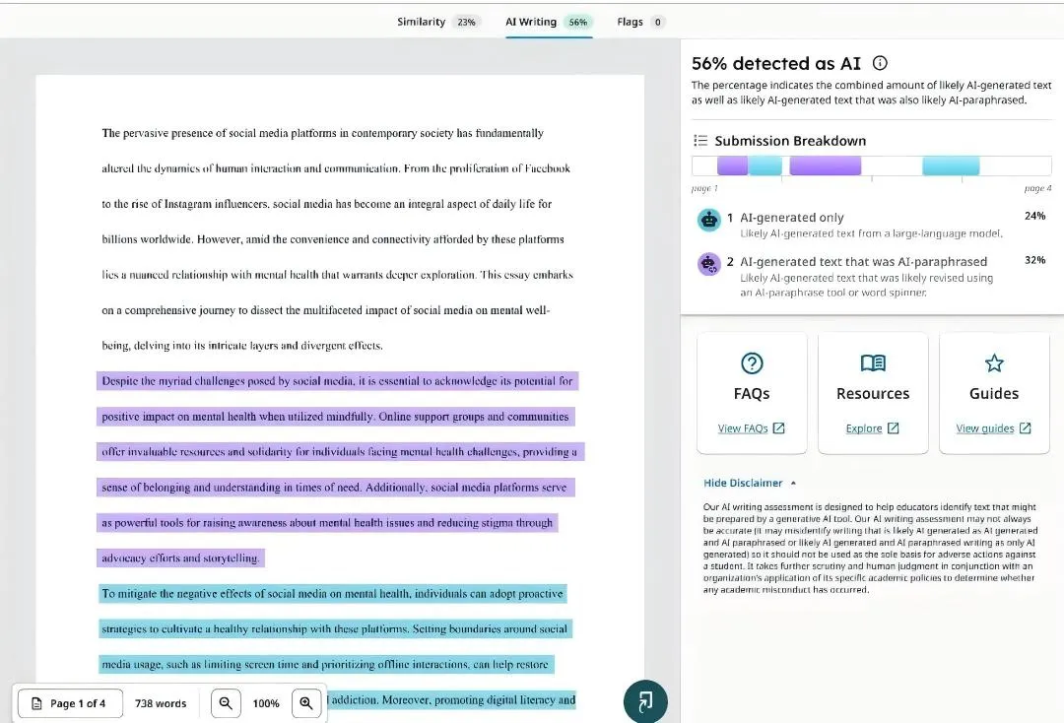
Task: Switch to the Flags tab
Action: (x=640, y=22)
